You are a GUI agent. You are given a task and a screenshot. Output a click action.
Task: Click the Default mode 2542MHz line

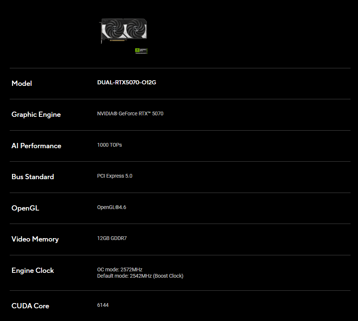click(x=140, y=276)
